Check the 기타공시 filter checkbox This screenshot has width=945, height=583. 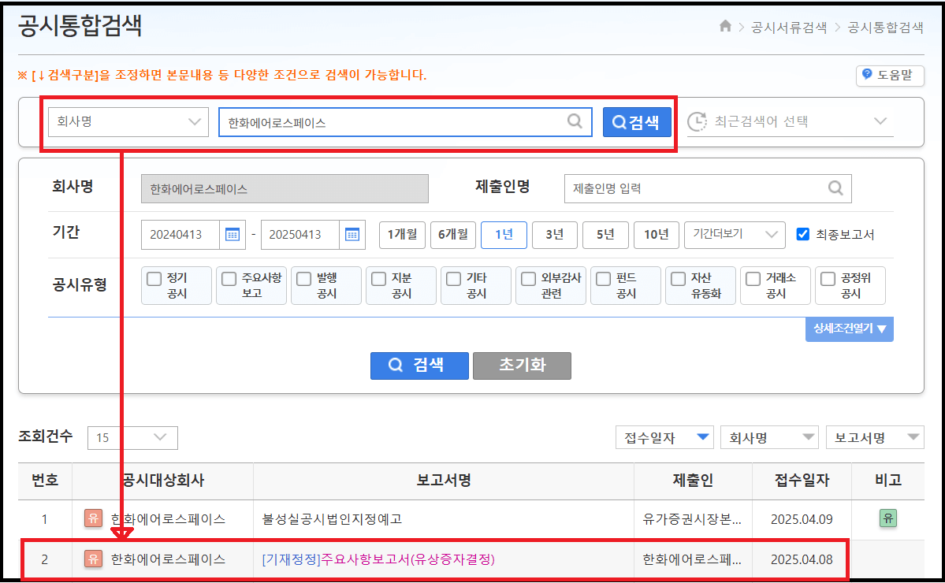click(x=453, y=279)
